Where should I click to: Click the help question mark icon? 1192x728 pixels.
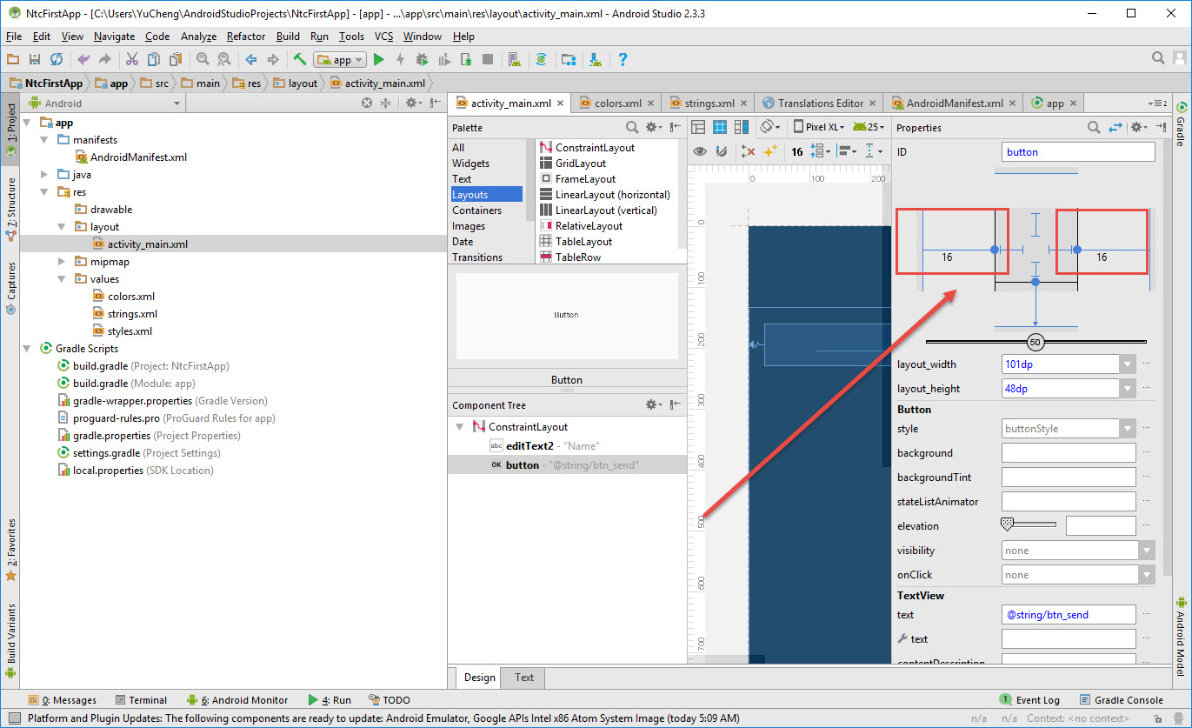pos(623,60)
